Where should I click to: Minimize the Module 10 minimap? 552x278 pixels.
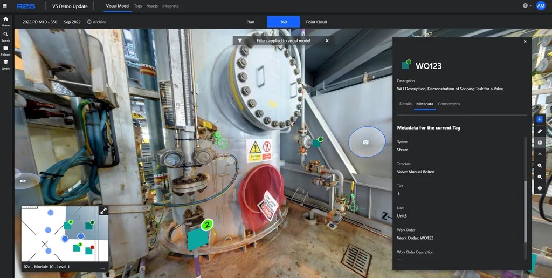pyautogui.click(x=102, y=268)
